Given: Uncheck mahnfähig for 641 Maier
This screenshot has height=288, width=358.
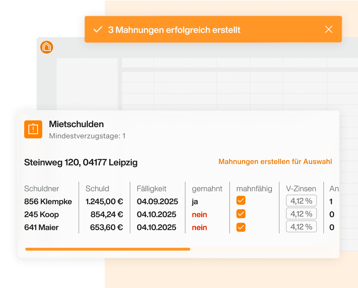Looking at the screenshot, I should (241, 227).
